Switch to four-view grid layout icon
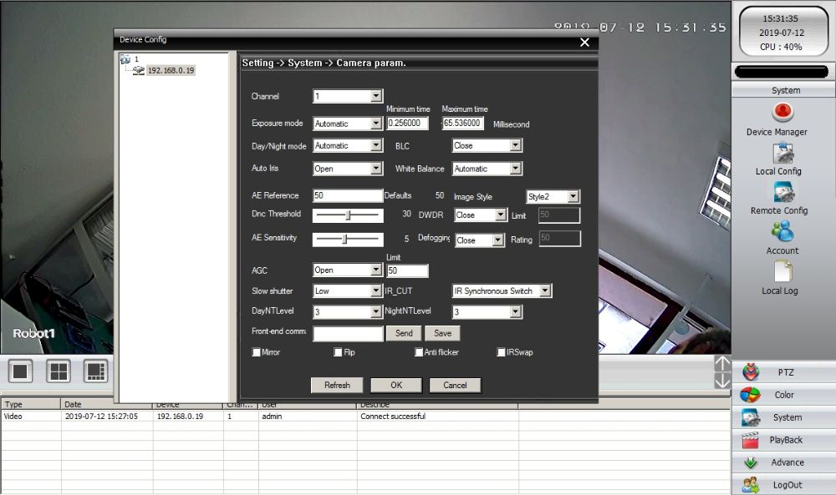 (x=59, y=371)
